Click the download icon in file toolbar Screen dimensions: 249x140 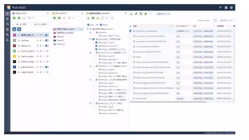[x=131, y=14]
